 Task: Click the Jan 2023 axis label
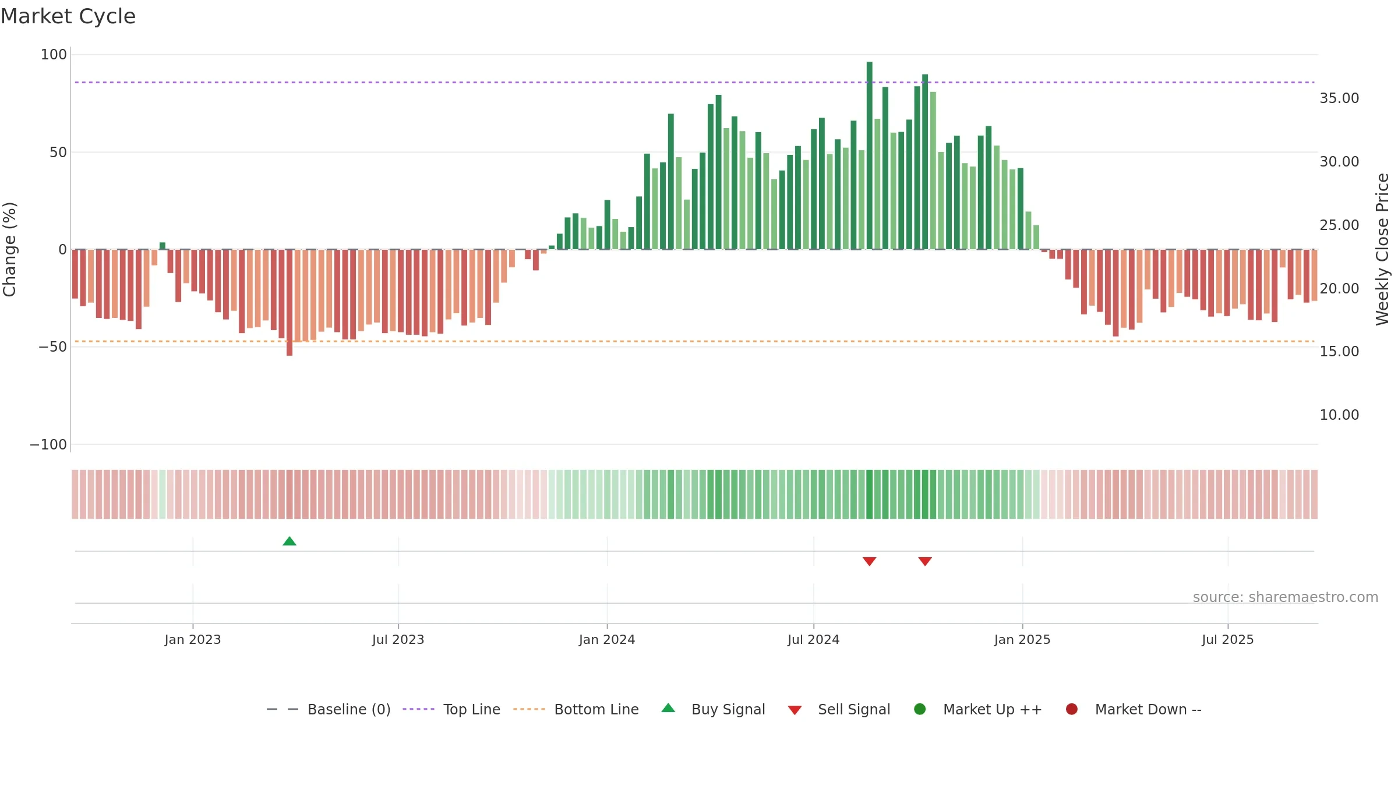click(193, 640)
